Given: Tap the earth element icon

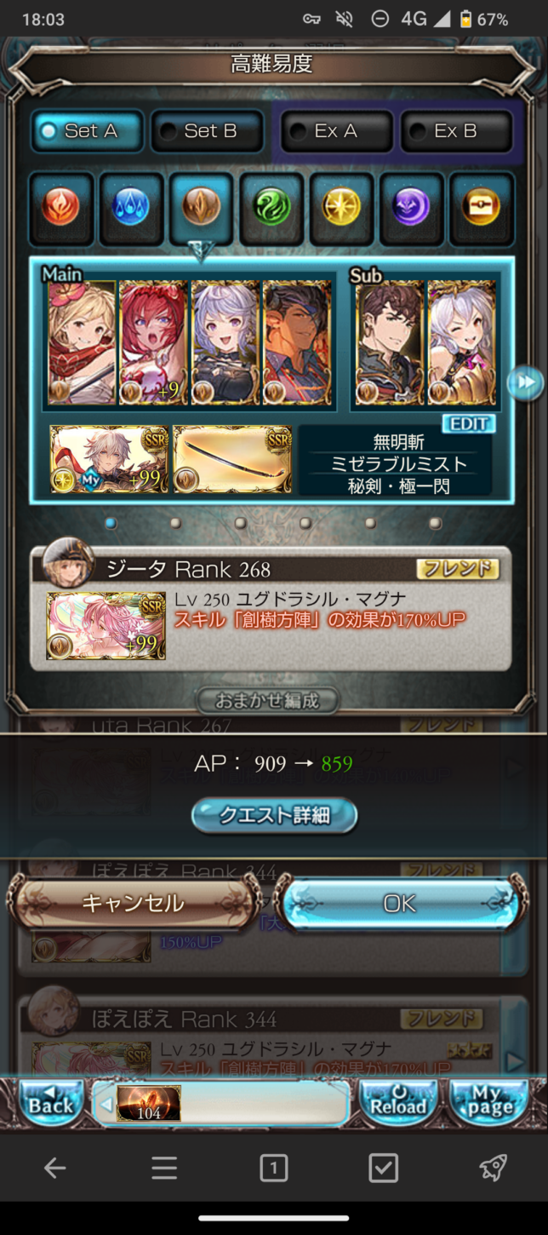Looking at the screenshot, I should click(201, 207).
